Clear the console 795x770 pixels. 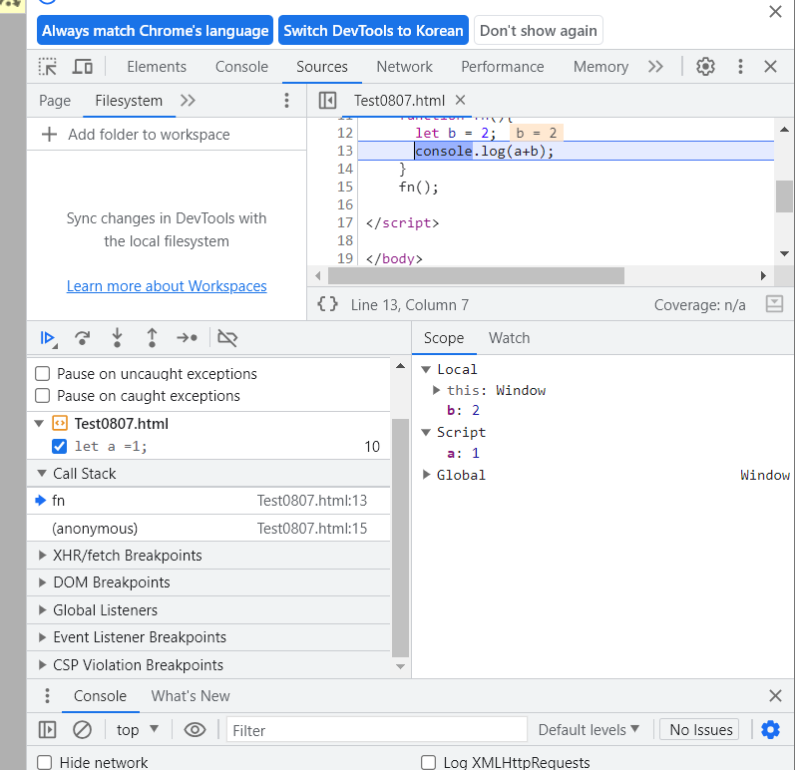(82, 729)
